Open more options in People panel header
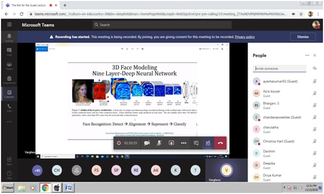Image resolution: width=324 pixels, height=194 pixels. (x=307, y=55)
